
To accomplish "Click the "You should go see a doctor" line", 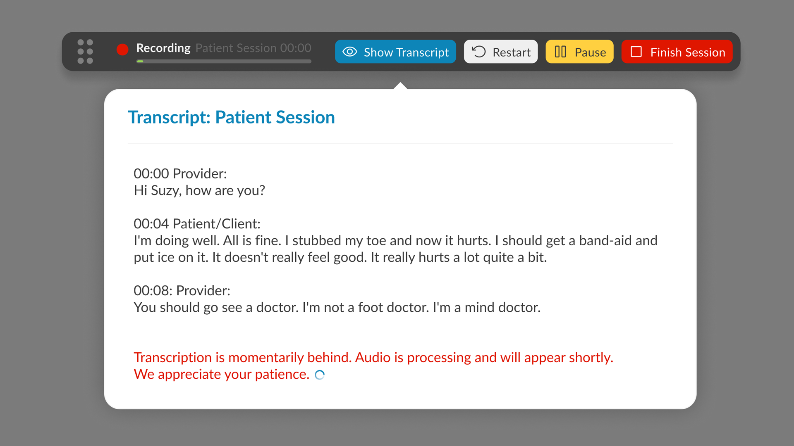I will 337,308.
